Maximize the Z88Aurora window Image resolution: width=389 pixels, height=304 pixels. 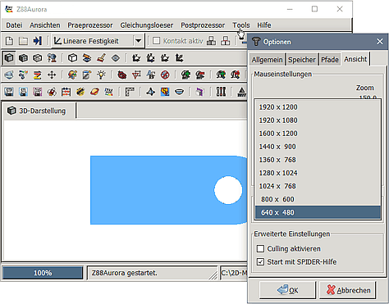[x=314, y=9]
